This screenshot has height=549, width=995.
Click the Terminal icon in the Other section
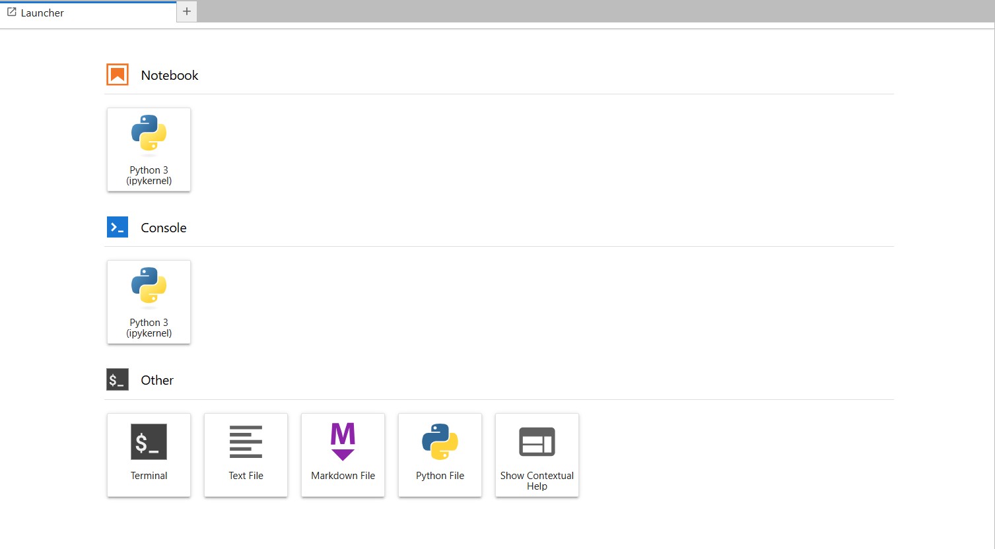(149, 441)
